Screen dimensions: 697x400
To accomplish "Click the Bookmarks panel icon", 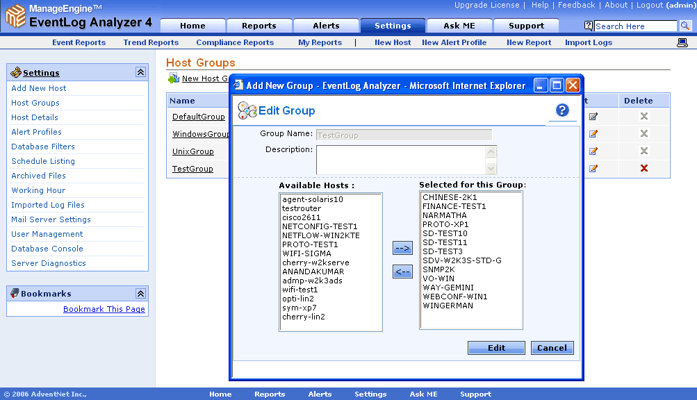I will pyautogui.click(x=15, y=293).
